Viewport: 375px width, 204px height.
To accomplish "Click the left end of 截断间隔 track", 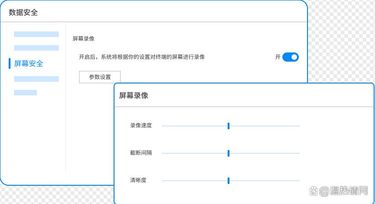I will pyautogui.click(x=163, y=153).
